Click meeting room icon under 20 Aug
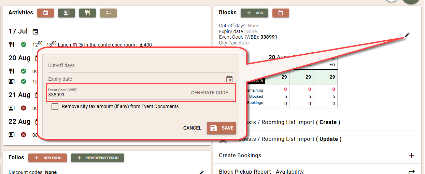The image size is (425, 174). click(12, 81)
